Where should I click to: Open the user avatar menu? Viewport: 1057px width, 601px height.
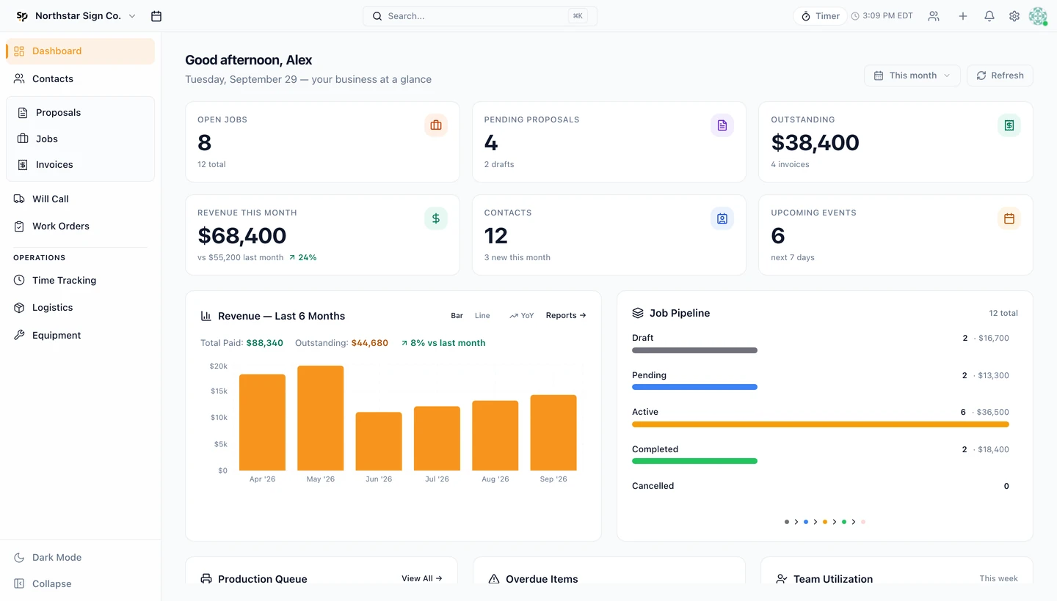tap(1038, 16)
